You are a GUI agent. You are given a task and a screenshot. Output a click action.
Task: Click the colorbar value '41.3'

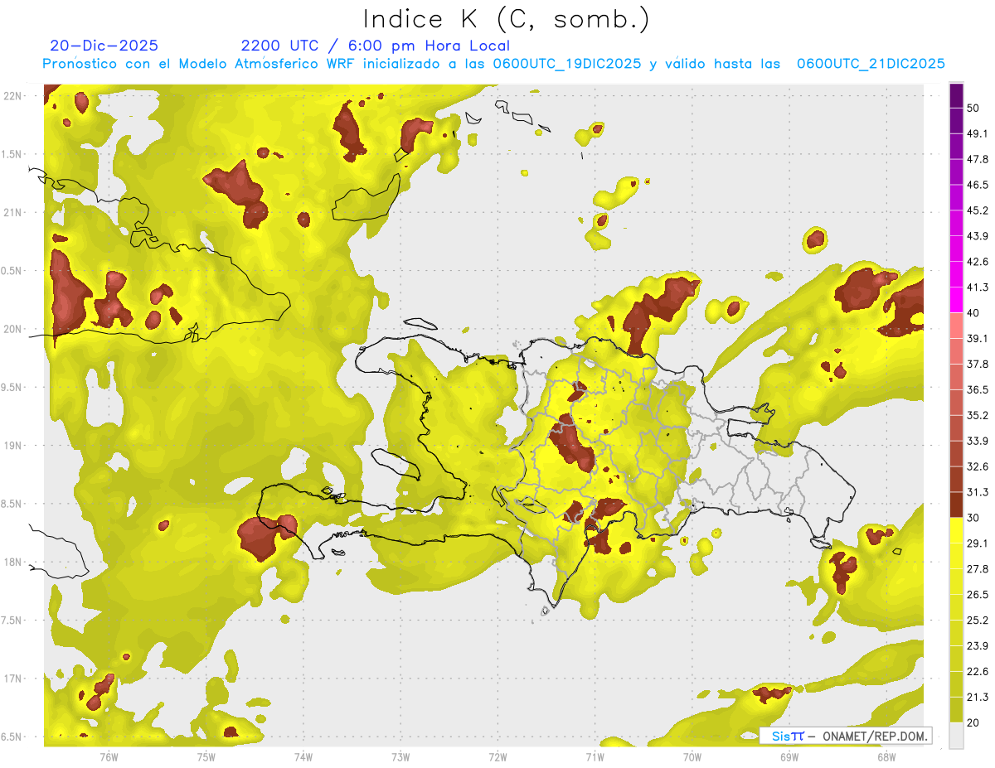coord(978,287)
